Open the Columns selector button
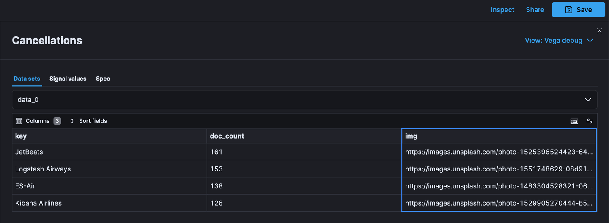The width and height of the screenshot is (609, 223). click(38, 121)
